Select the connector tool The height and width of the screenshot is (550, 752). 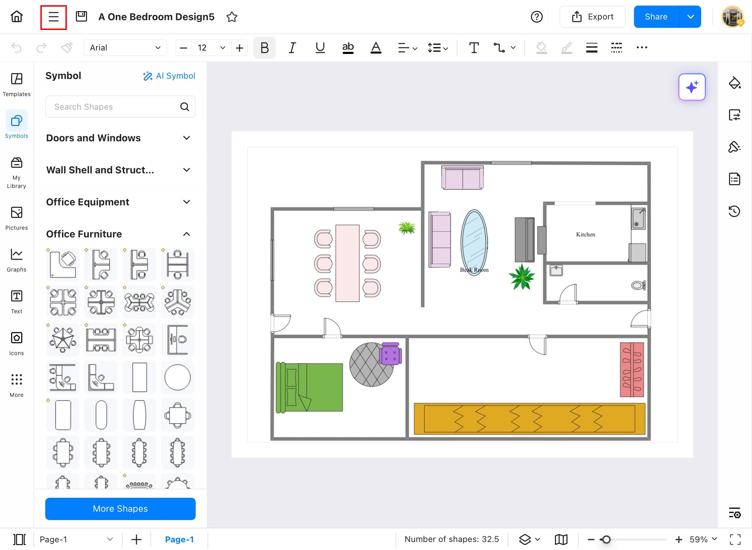499,48
